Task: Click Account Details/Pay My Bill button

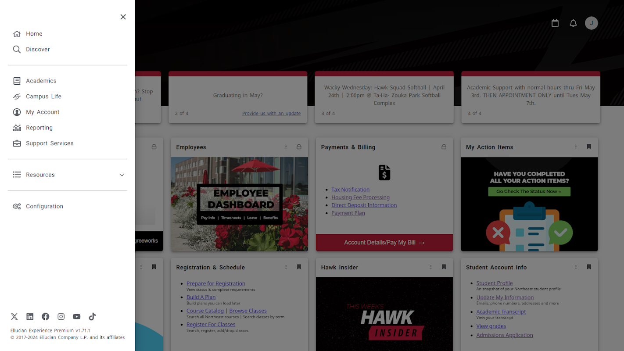Action: (384, 243)
